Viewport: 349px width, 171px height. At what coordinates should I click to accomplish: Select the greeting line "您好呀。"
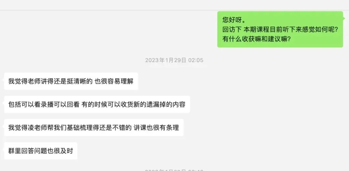234,20
